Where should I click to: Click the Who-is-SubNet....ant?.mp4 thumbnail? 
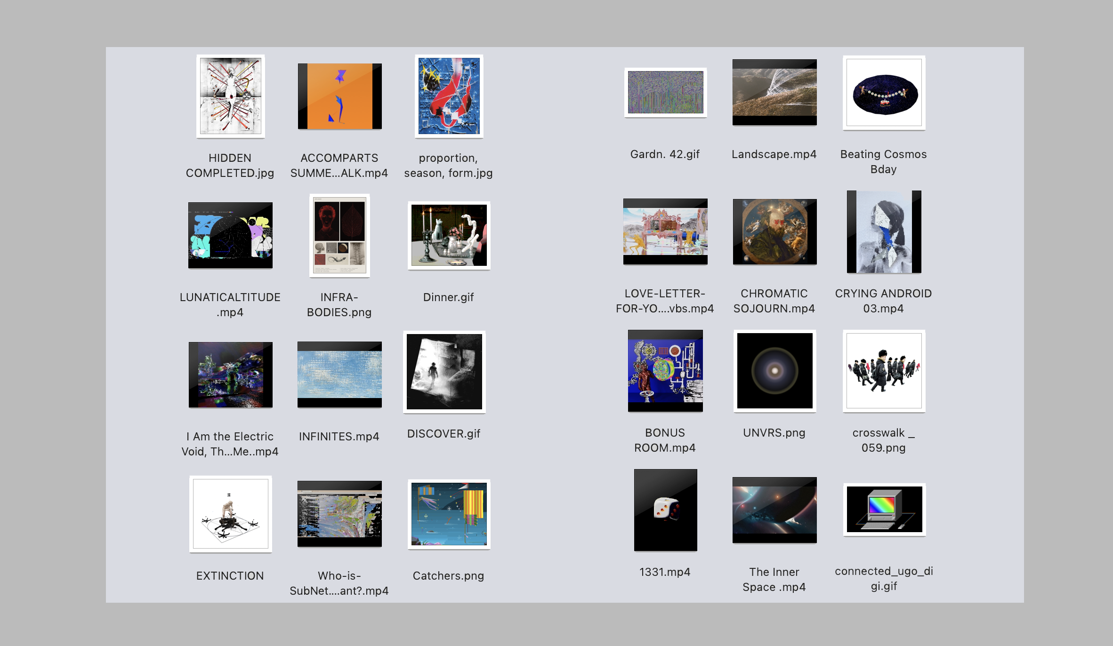[339, 514]
